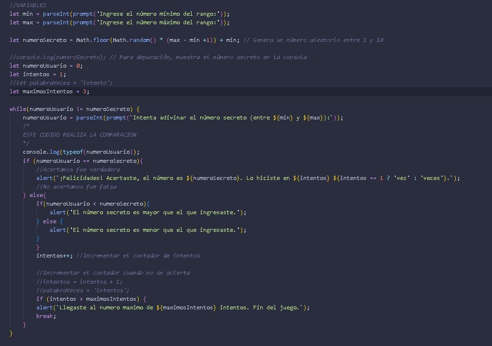Click the 'if (intentos > maximosIntentos) {' line
Viewport: 492px width, 346px height.
click(91, 299)
